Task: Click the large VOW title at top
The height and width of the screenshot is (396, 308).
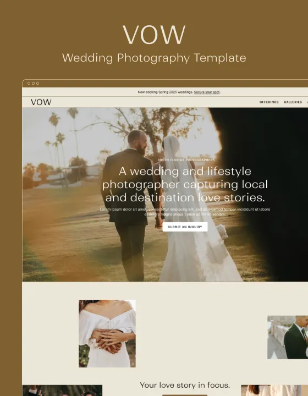Action: (x=154, y=35)
